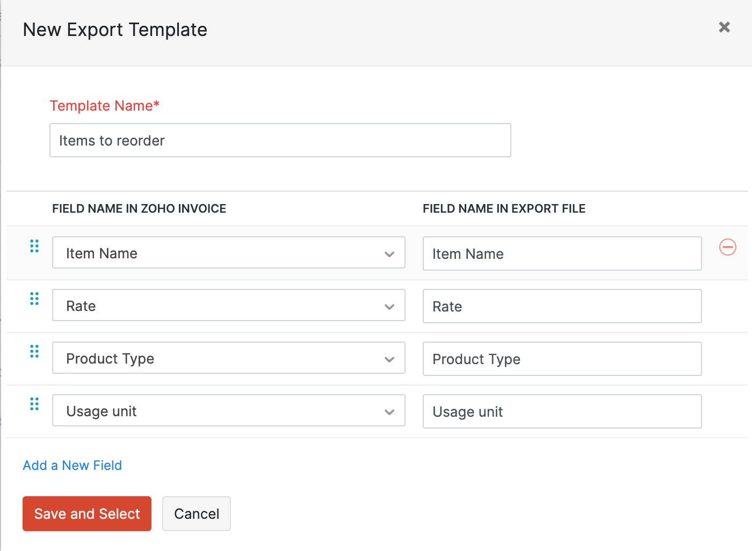Click the Field Name in Export File header
Screen dimensions: 752x551
tap(504, 209)
